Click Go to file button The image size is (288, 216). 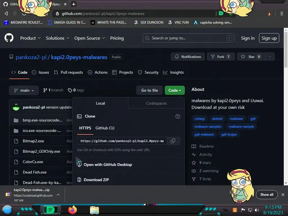149,90
